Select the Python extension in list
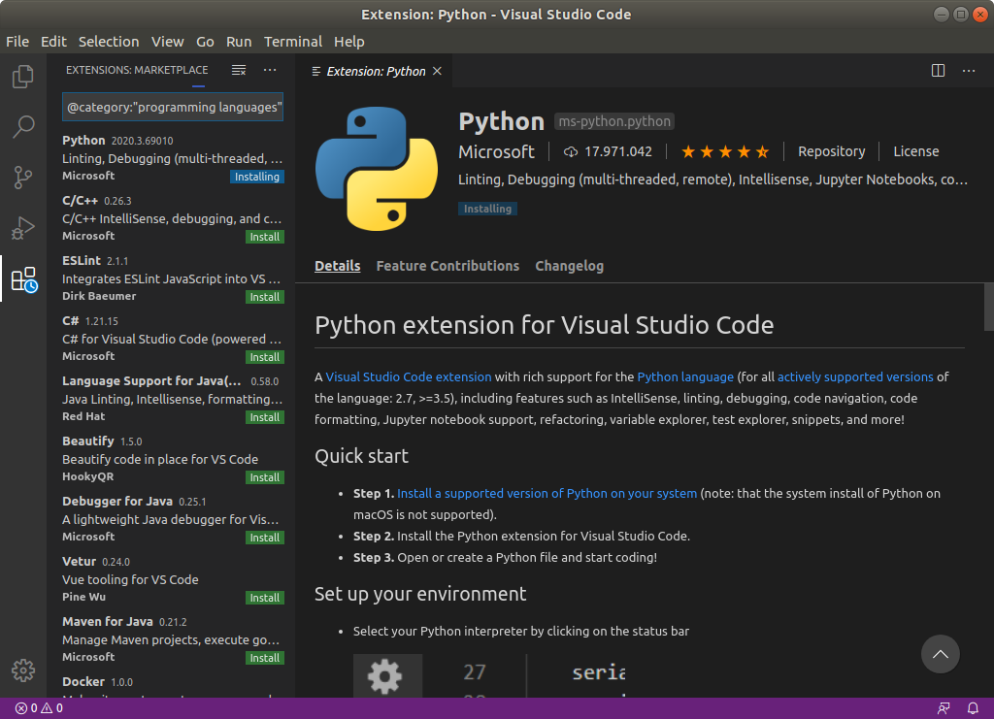 (x=173, y=158)
